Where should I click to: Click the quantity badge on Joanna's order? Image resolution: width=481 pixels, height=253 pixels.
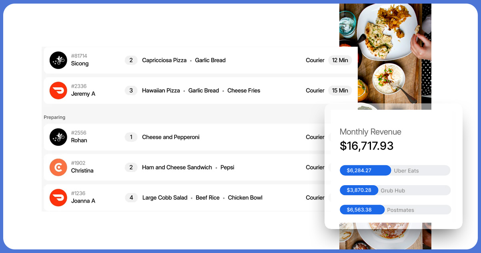click(131, 198)
